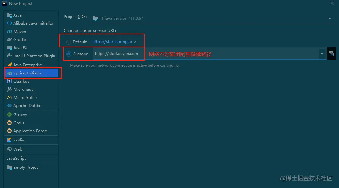Click the Spring Initializr leaf icon

click(9, 73)
